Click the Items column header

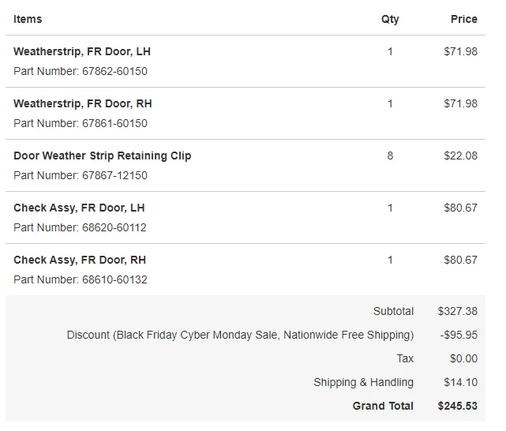tap(28, 19)
